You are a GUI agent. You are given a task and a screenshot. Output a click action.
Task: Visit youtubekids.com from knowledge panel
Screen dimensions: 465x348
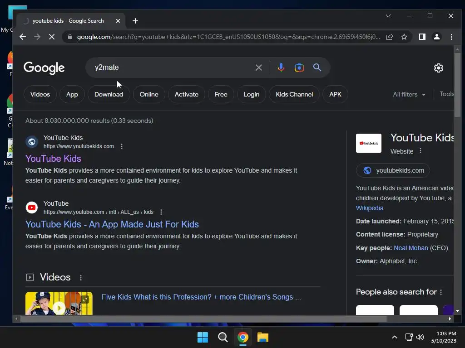click(x=393, y=170)
